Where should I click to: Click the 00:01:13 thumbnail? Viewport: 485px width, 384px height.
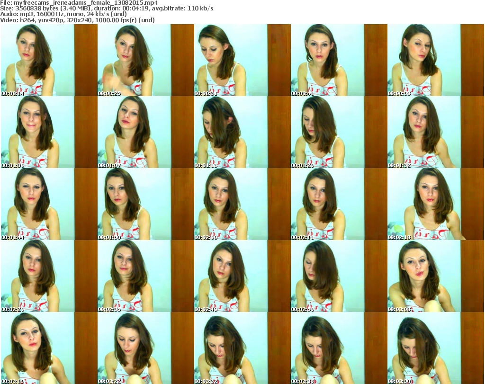point(242,132)
